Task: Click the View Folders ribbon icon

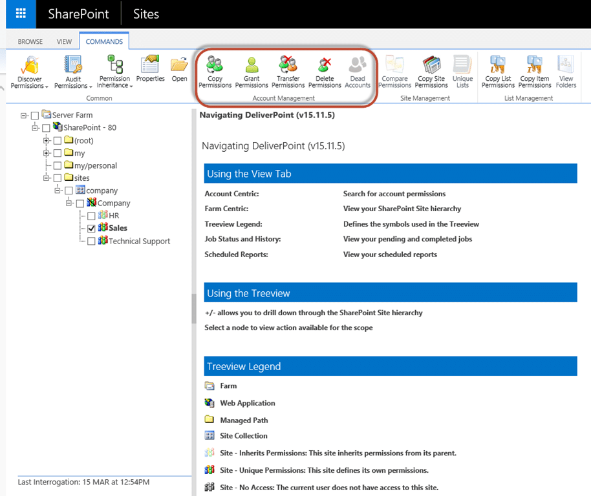Action: 566,65
